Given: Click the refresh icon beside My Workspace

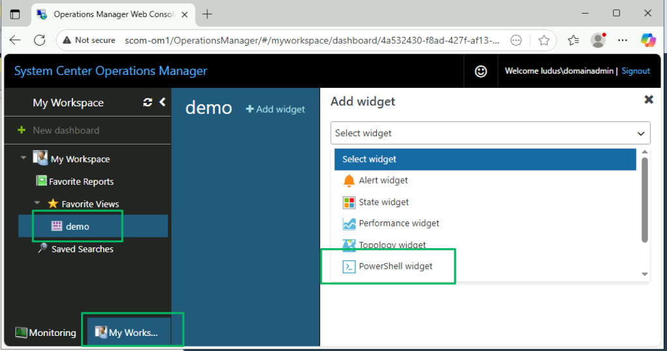Looking at the screenshot, I should click(147, 102).
